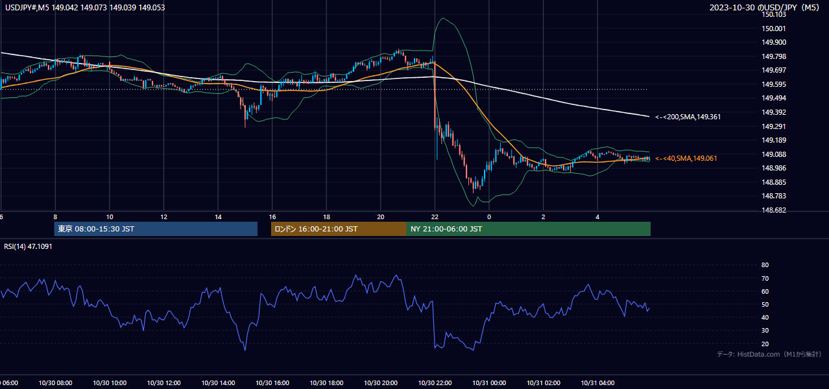Click price axis value 148.885
829x389 pixels.
[x=774, y=182]
